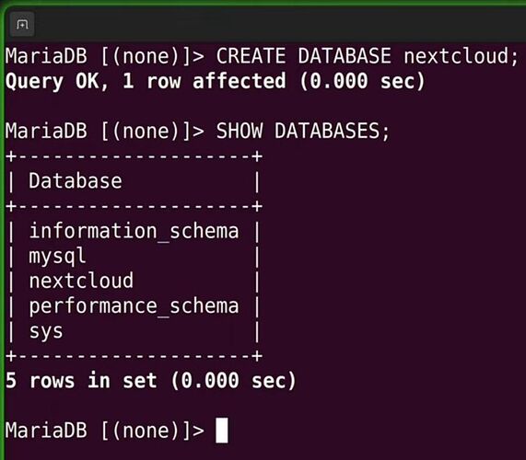Viewport: 526px width, 460px height.
Task: Select the performance_schema row
Action: 134,306
